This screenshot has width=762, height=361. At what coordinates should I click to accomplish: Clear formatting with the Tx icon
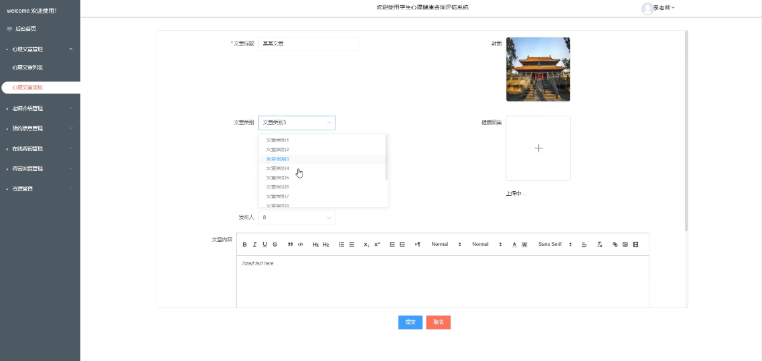click(x=600, y=245)
